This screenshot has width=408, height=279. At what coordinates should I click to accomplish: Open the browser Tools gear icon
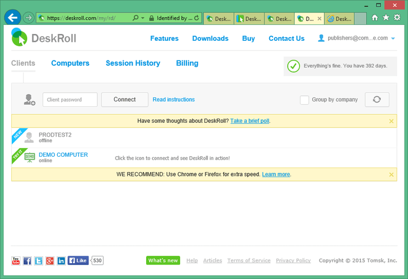(x=397, y=18)
